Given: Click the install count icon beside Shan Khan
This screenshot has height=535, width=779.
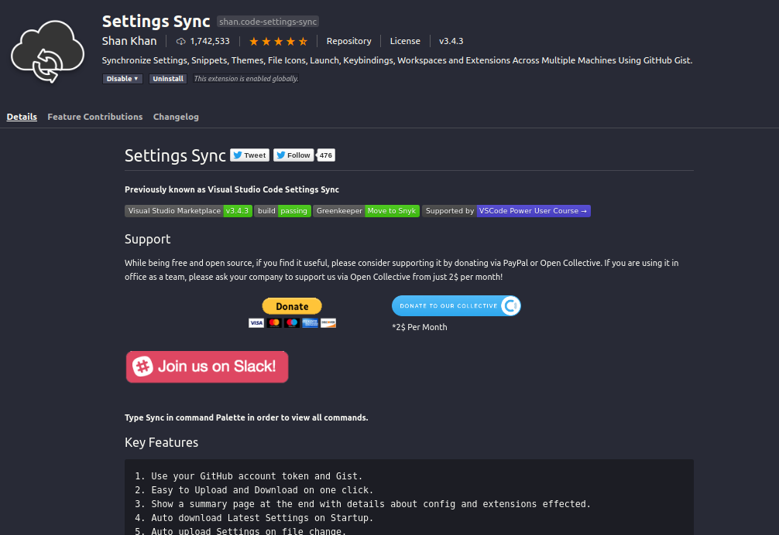Looking at the screenshot, I should 180,41.
